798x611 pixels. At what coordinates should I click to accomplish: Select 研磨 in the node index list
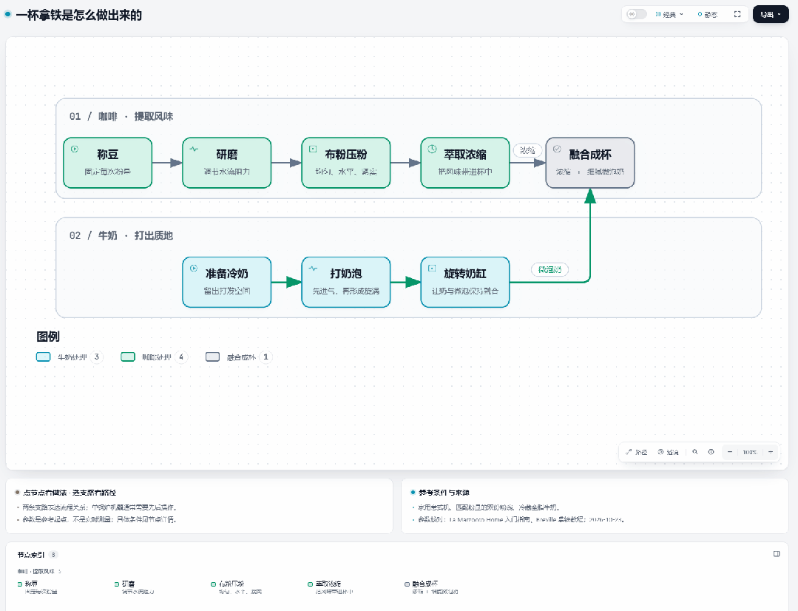134,587
